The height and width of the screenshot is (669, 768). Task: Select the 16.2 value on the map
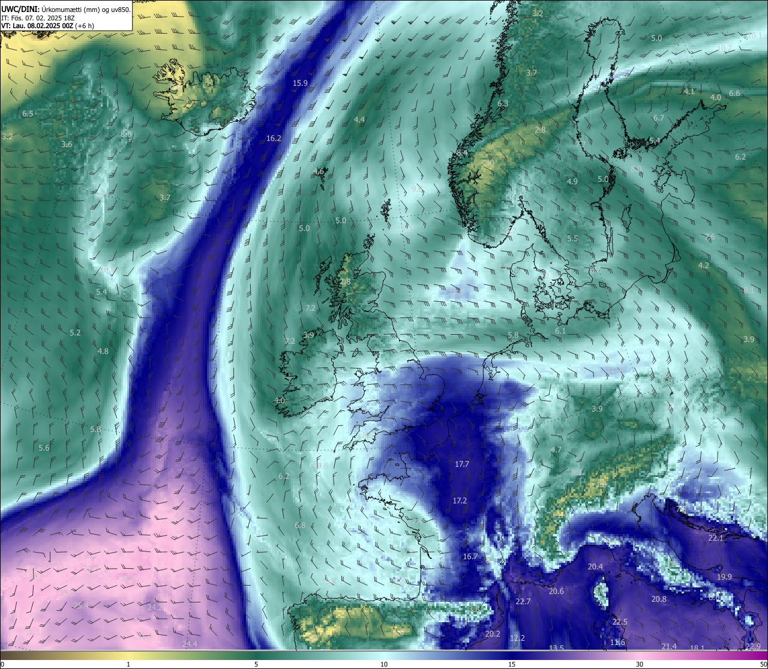pos(274,139)
